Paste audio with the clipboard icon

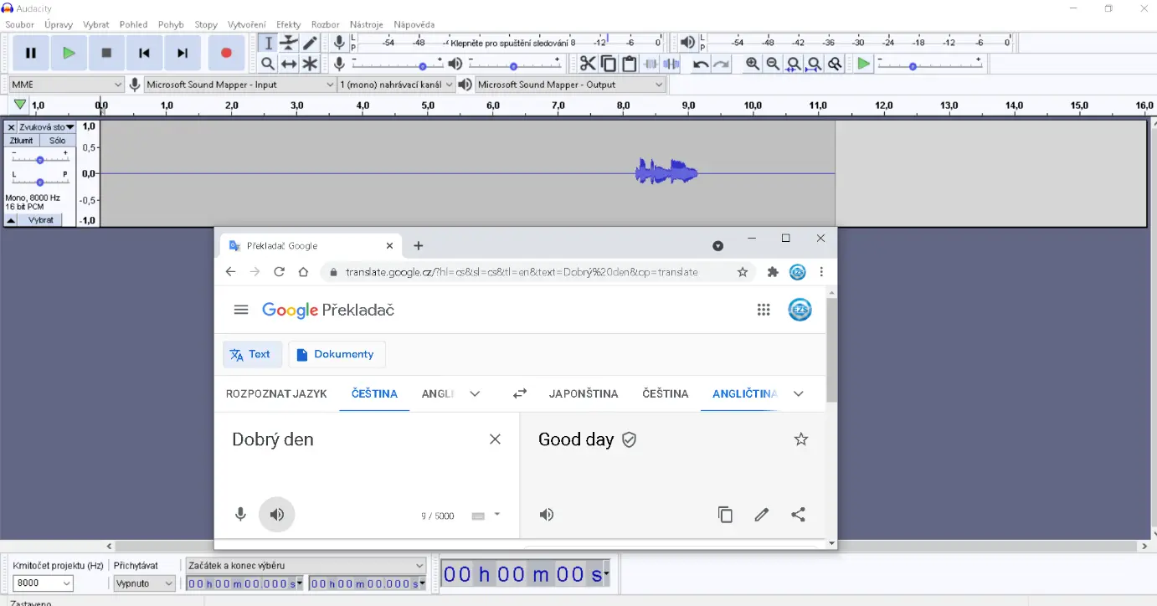coord(630,64)
